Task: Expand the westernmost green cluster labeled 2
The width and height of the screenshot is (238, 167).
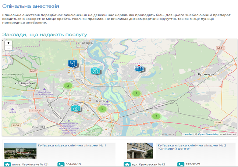Action: tap(67, 86)
